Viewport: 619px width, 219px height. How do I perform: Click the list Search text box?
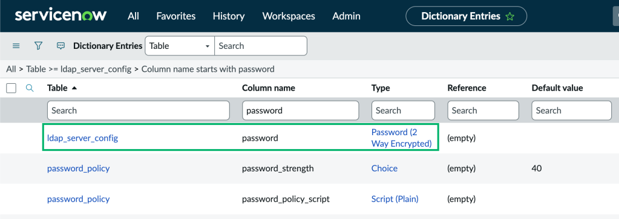point(261,46)
